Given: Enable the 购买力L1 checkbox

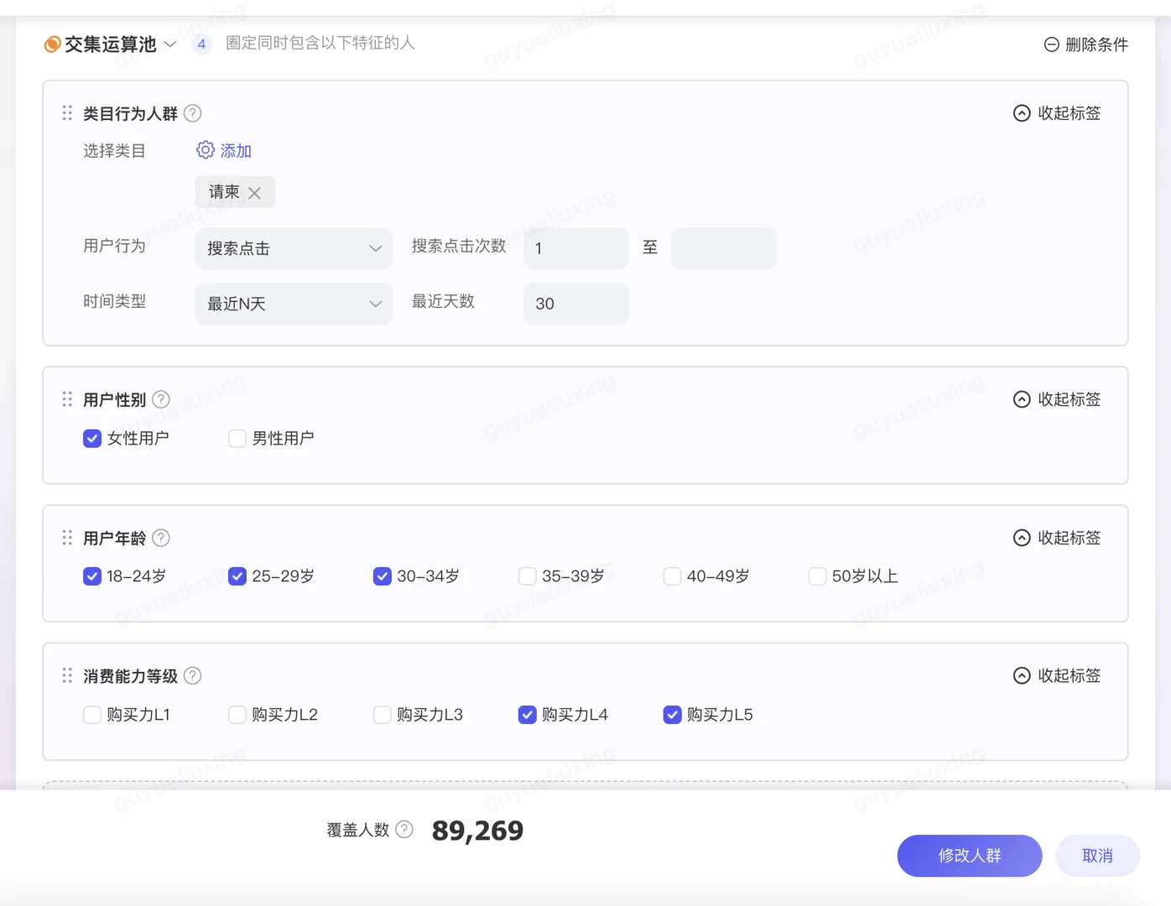Looking at the screenshot, I should coord(92,715).
